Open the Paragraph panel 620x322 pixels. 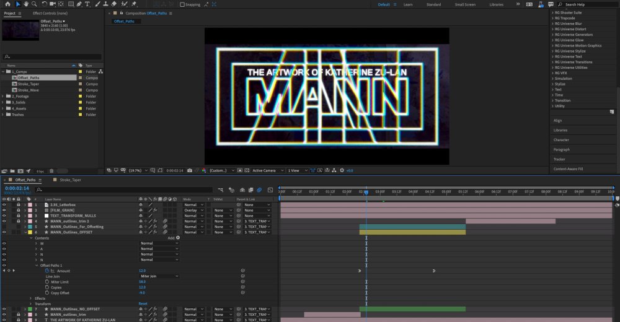(562, 149)
